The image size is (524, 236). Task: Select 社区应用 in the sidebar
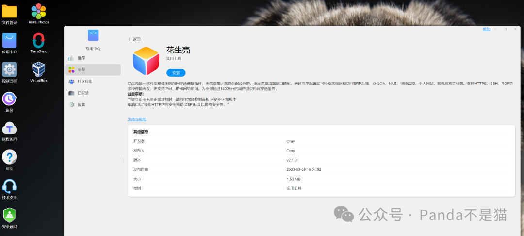(x=93, y=81)
